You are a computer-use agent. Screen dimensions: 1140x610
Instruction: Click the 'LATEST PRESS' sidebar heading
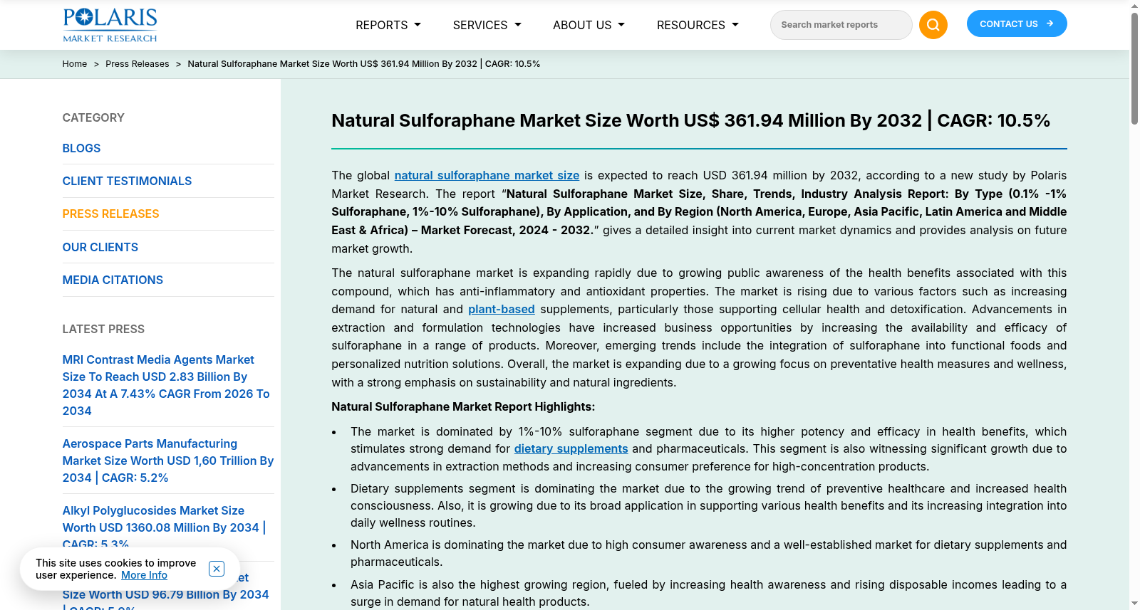click(x=103, y=329)
